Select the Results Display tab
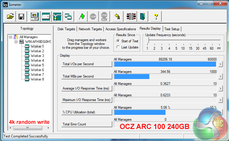Screen dimensions: 229x141 (x=150, y=28)
